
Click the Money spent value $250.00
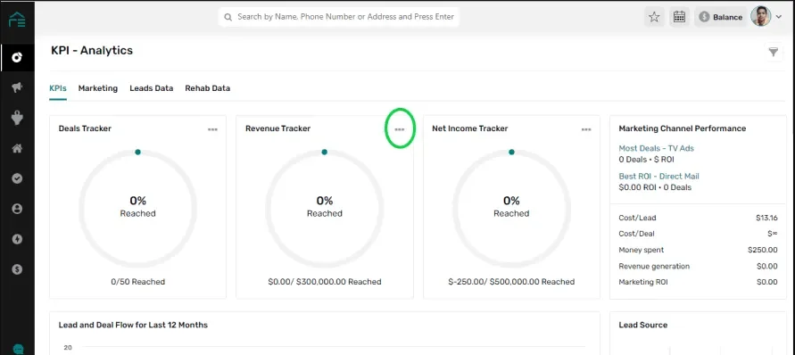pos(763,250)
